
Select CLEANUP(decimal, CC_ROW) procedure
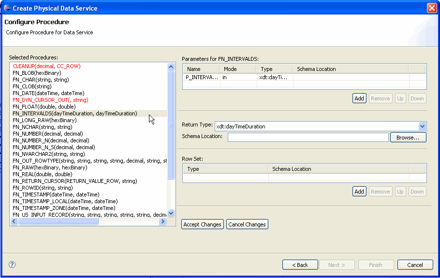pos(46,66)
